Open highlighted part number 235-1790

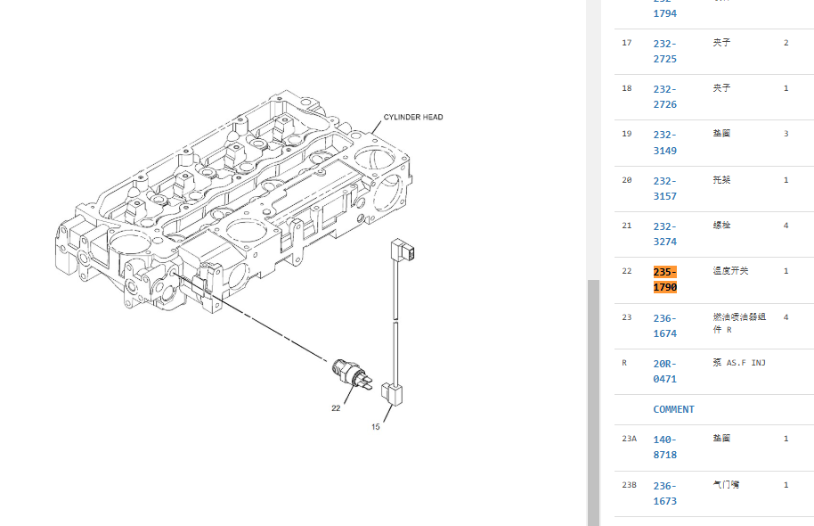click(x=664, y=280)
